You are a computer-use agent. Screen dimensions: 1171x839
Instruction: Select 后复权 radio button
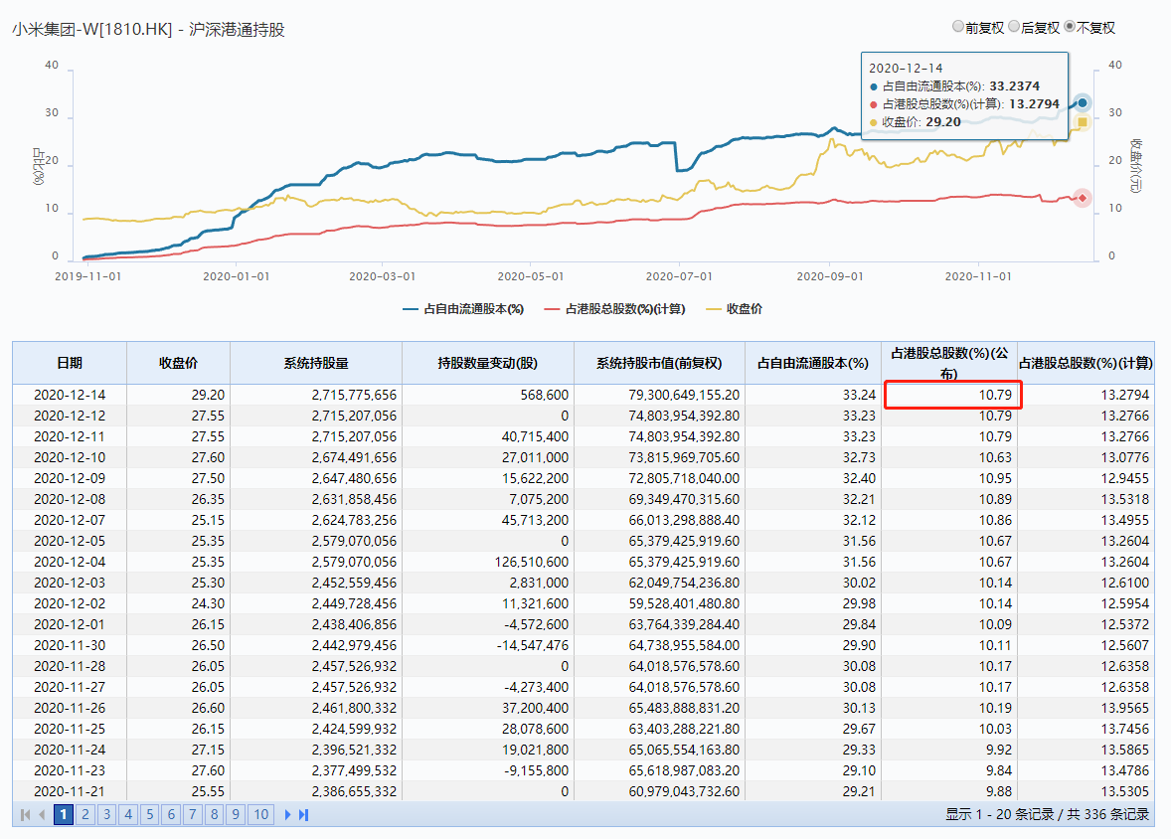coord(1014,27)
